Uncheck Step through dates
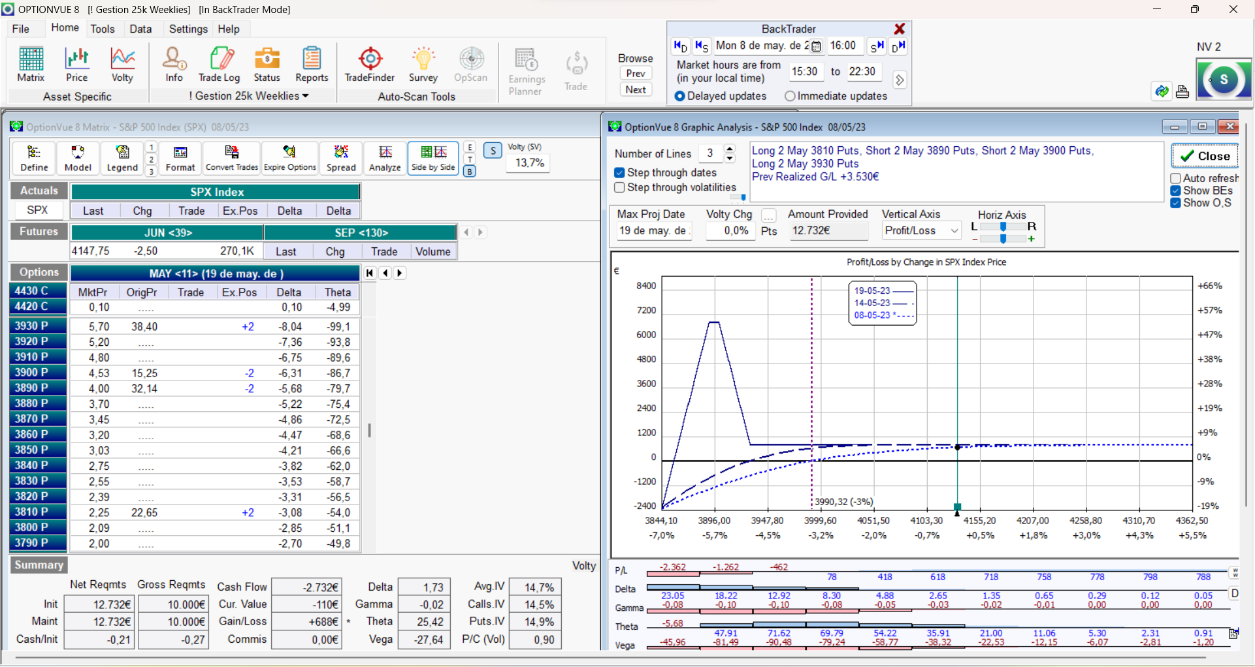The width and height of the screenshot is (1255, 667). click(620, 173)
